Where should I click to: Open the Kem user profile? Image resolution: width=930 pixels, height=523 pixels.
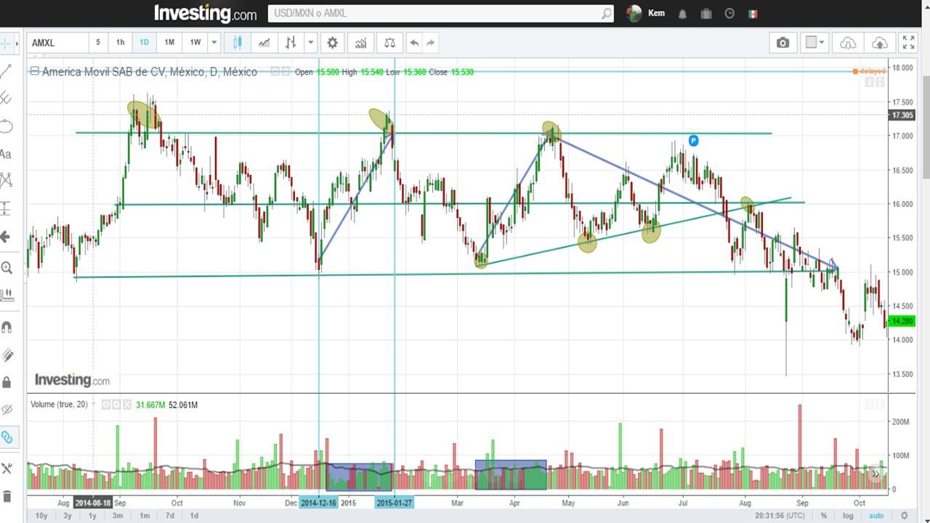click(x=645, y=13)
